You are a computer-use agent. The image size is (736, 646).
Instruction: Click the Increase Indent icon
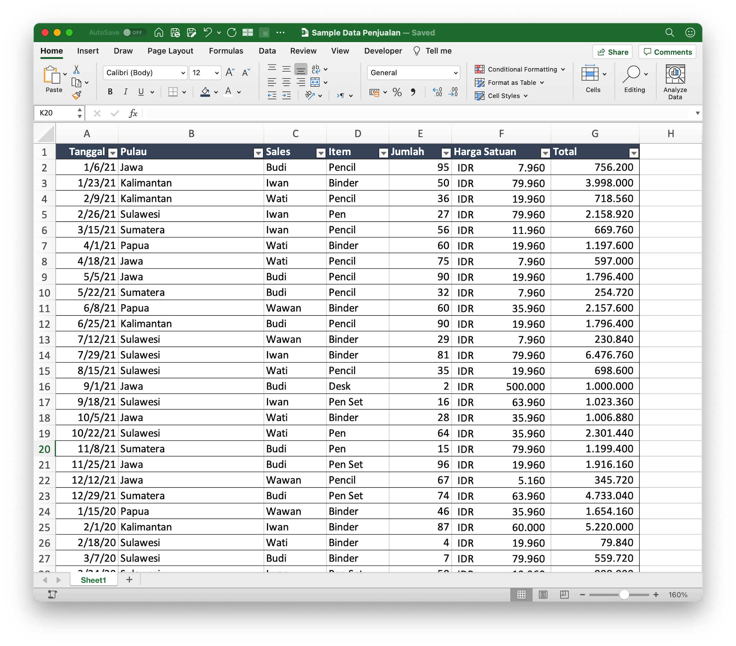286,96
